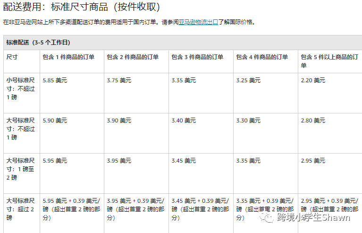Viewport: 362px width, 233px height.
Task: Select the 3.75 美元 price cell
Action: coord(119,80)
